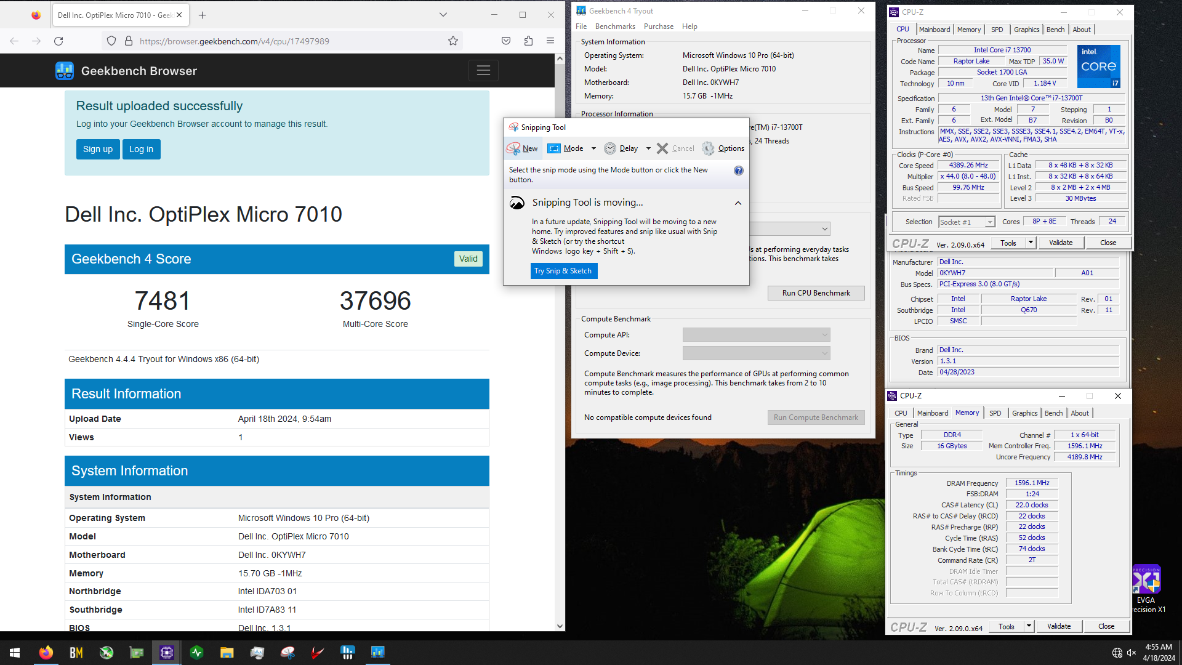This screenshot has width=1182, height=665.
Task: Click the CPU-Z taskbar icon
Action: (167, 652)
